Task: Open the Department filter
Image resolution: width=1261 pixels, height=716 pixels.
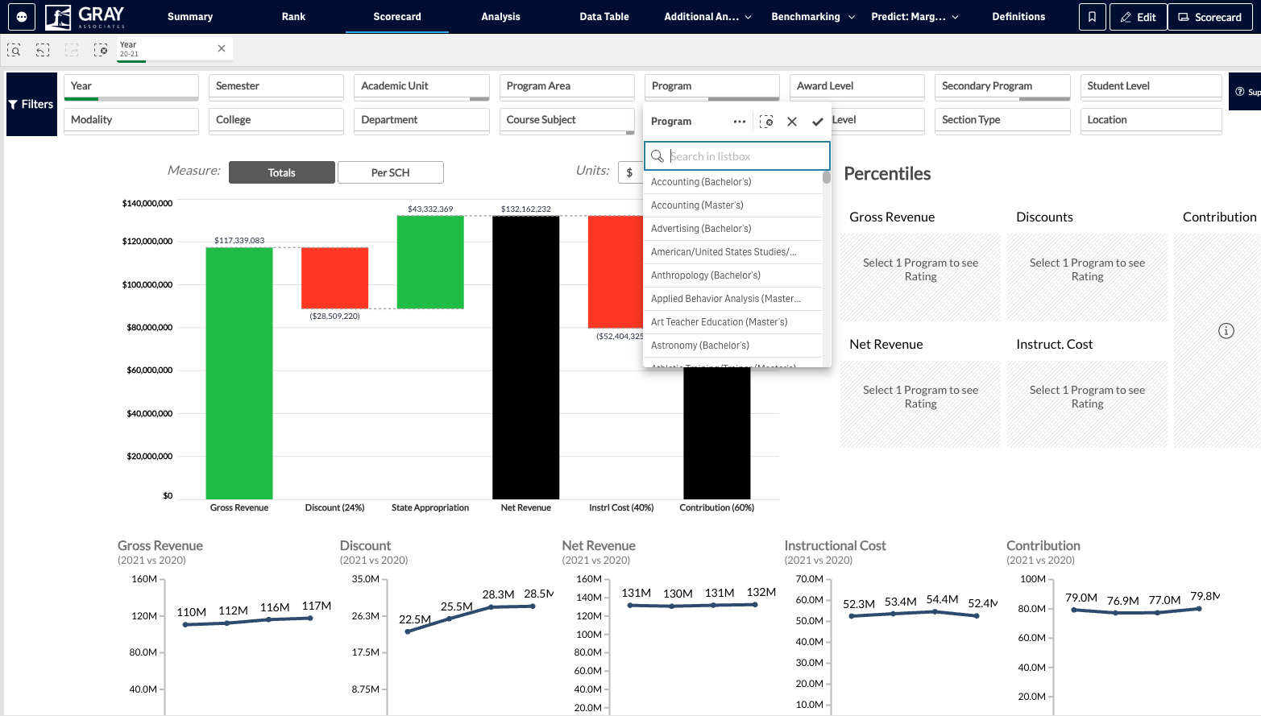Action: tap(421, 121)
